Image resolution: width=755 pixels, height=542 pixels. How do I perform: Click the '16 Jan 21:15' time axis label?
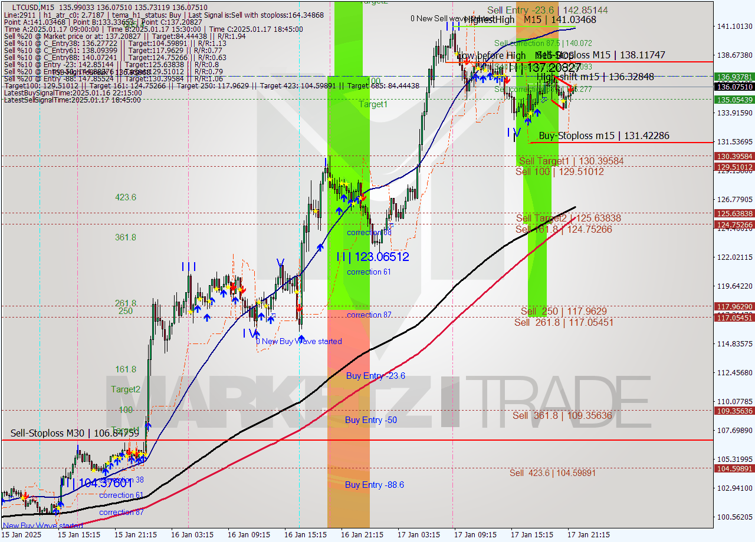tap(362, 534)
